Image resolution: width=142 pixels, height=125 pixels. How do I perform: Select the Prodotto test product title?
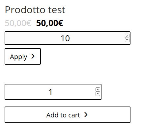tap(35, 10)
